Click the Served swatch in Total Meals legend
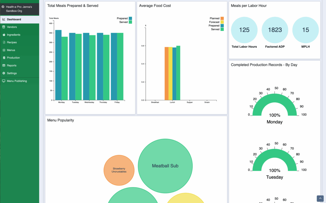This screenshot has width=326, height=203. pos(130,22)
